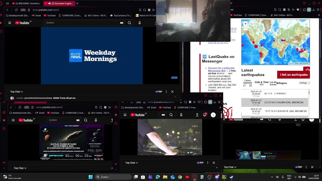Click the www.youtube.com/watch address in Euronews window
322x181 pixels.
(x=46, y=10)
